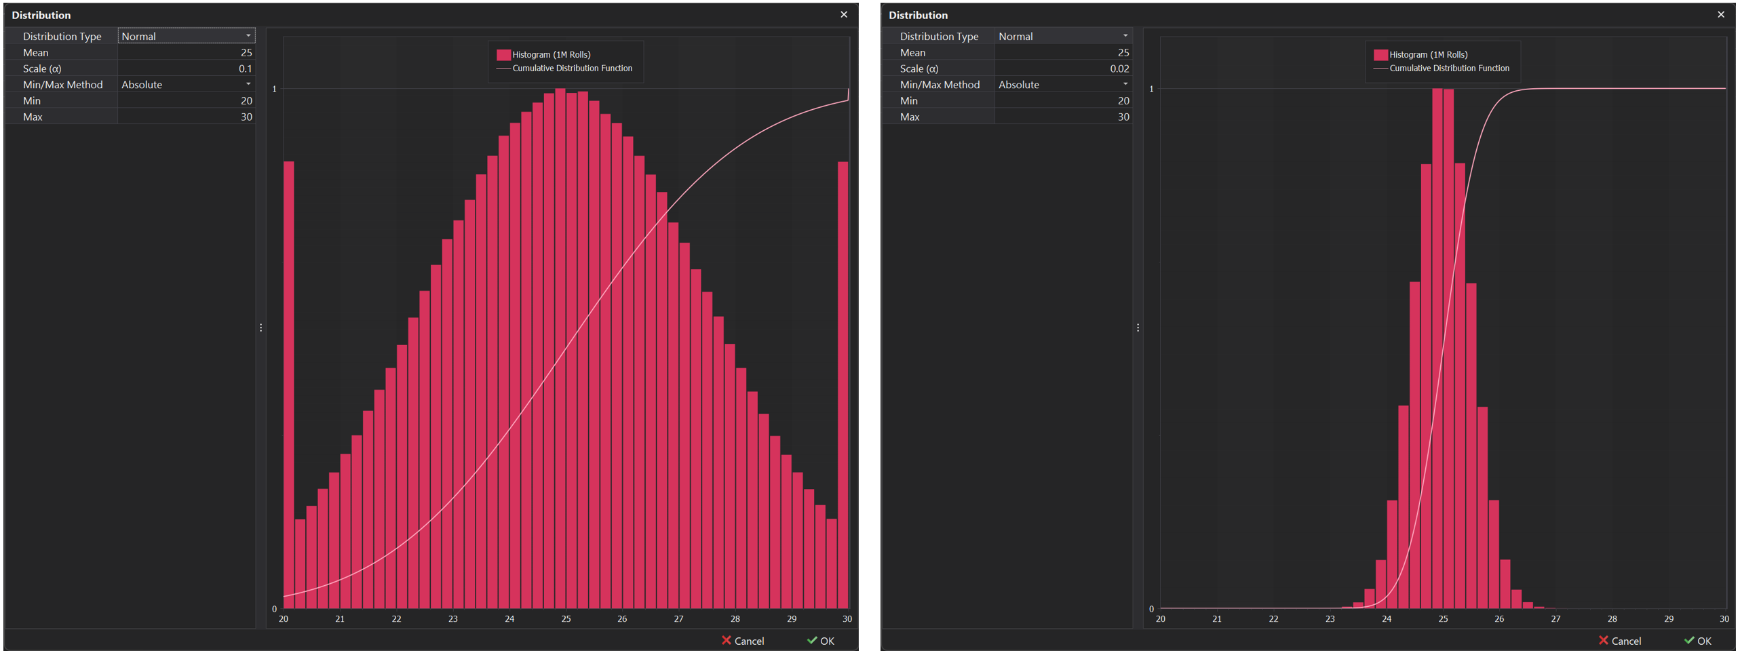Grab the vertical splitter handle in right dialog
Viewport: 1740px width, 655px height.
click(1138, 327)
